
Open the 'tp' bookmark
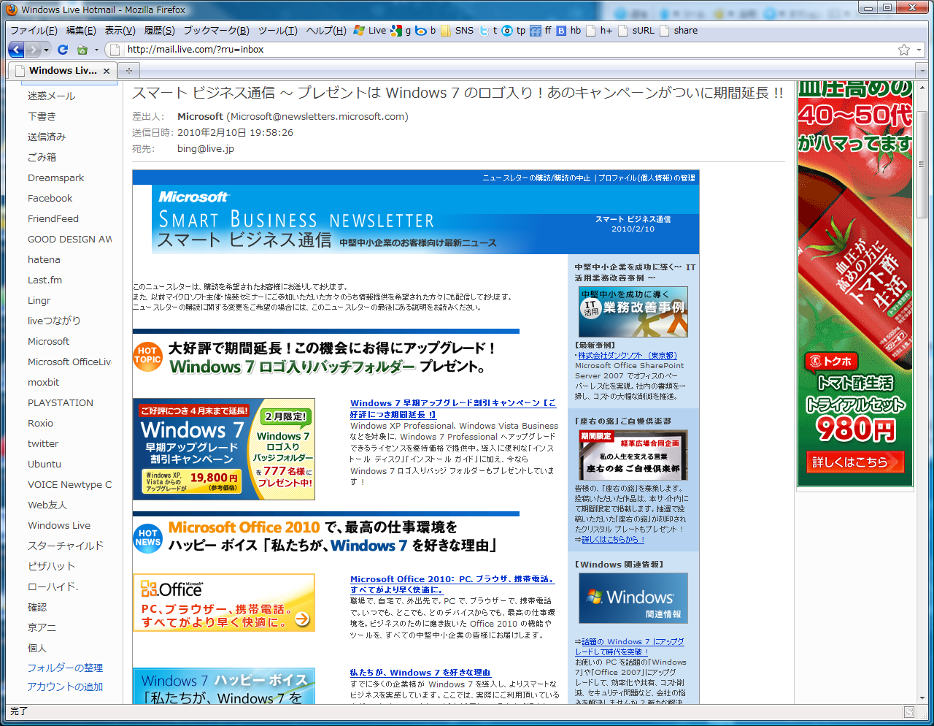(514, 31)
